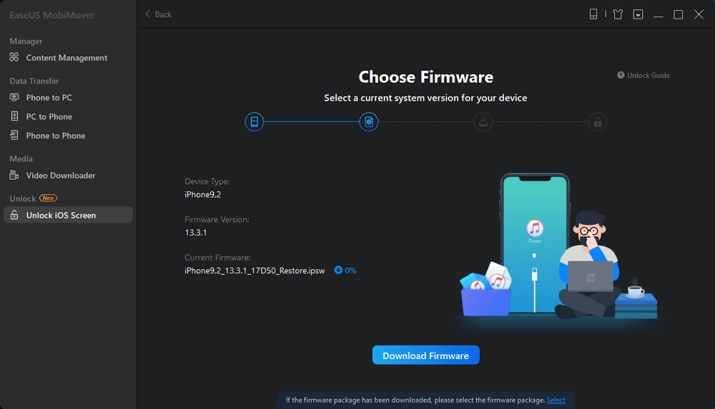
Task: Click the firmware file name iPhone9,2_13.3.1_17D50_Restore.ipsw
Action: [255, 271]
